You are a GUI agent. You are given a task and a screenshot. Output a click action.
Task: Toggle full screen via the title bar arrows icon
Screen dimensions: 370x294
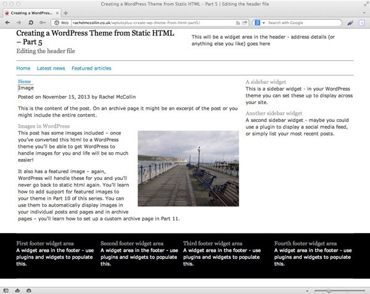pos(366,4)
